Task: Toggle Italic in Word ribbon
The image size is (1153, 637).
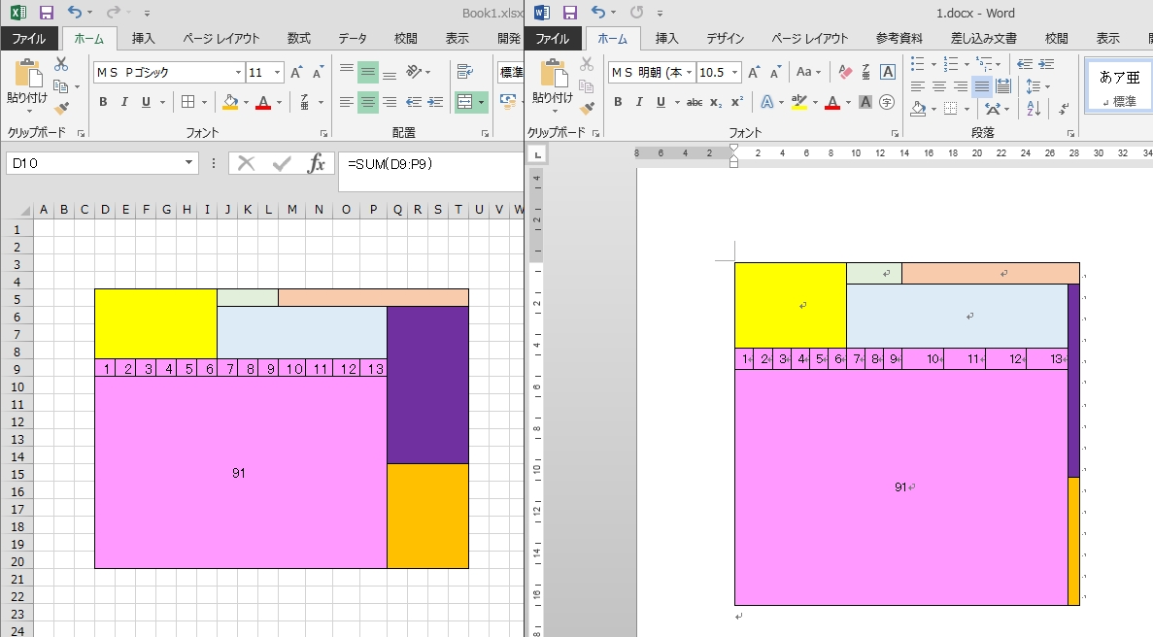Action: 639,102
